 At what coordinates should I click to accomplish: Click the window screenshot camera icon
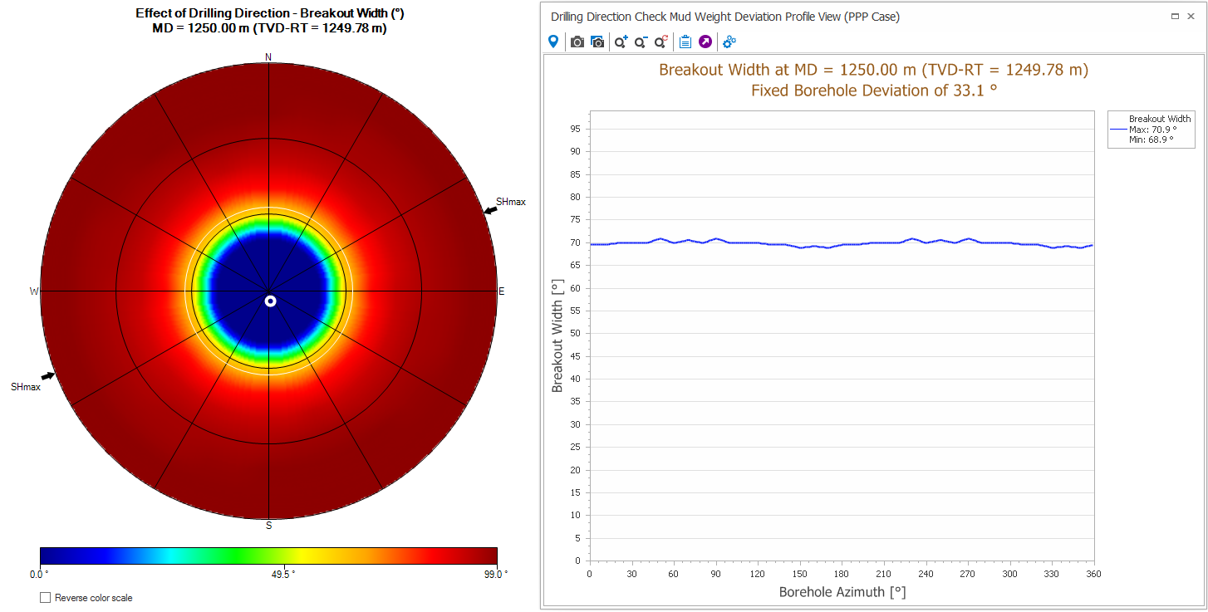tap(597, 42)
